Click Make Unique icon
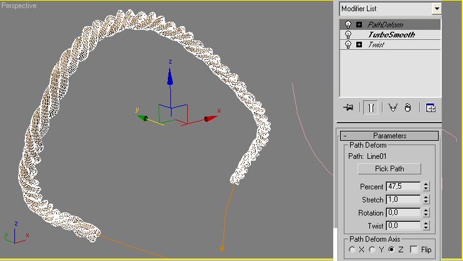Screen dimensions: 463x261 (x=392, y=108)
